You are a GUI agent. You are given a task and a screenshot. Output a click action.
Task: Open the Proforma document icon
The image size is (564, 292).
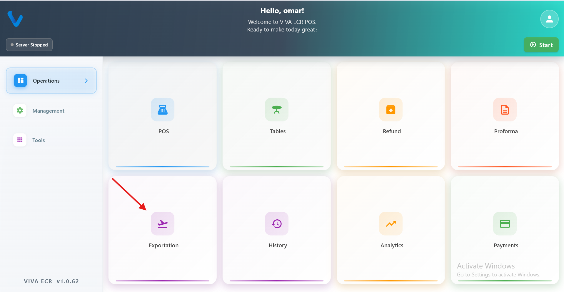[505, 109]
